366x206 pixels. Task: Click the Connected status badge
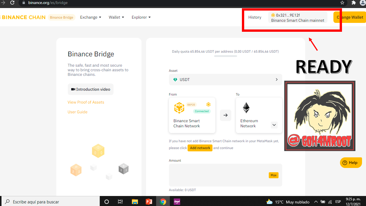coord(202,111)
